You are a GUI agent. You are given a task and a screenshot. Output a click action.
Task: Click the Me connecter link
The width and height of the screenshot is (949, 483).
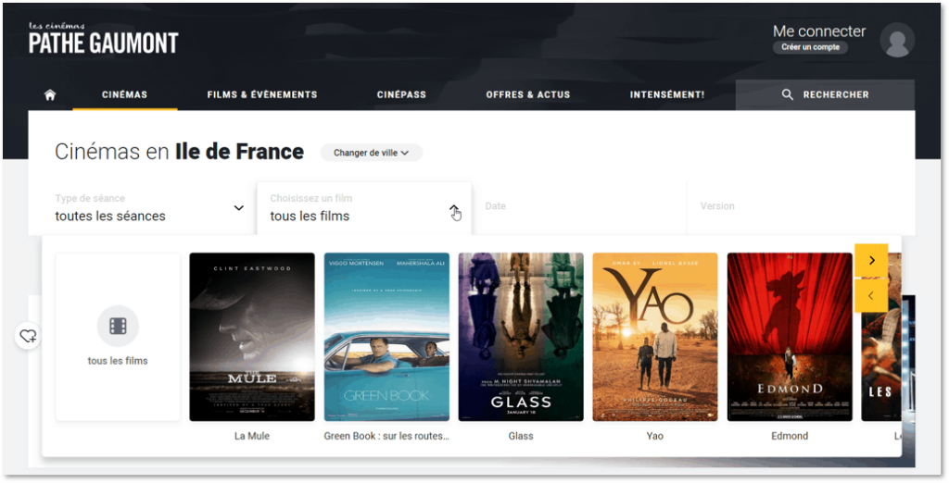819,31
